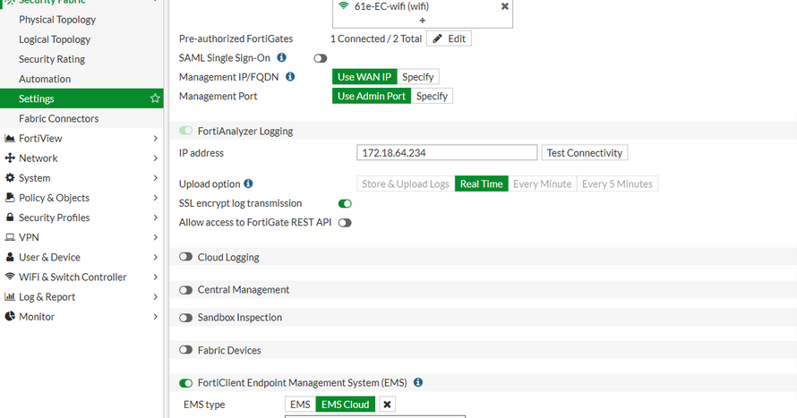Show info for SAML Single Sign-On
This screenshot has height=418, width=797.
pyautogui.click(x=281, y=57)
